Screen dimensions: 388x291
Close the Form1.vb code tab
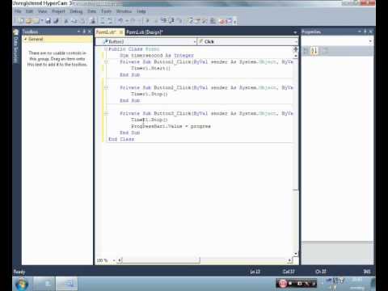point(121,32)
